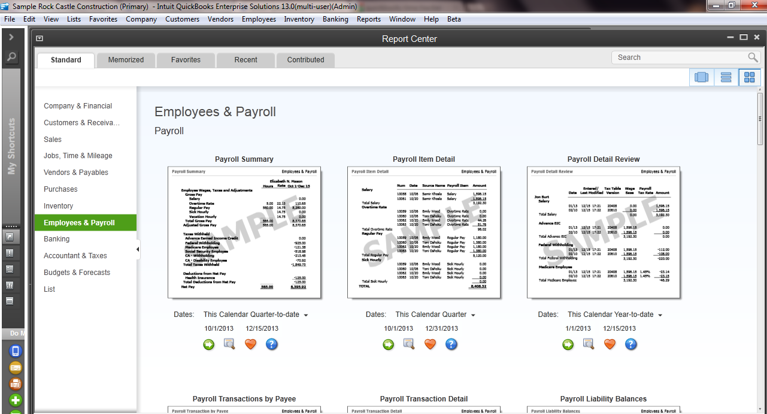Open the info preview icon for Payroll Item Detail
The image size is (767, 414).
point(409,344)
